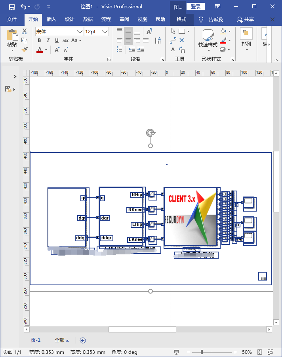Decrease font size
Viewport: 282px width, 357px height.
coord(66,50)
